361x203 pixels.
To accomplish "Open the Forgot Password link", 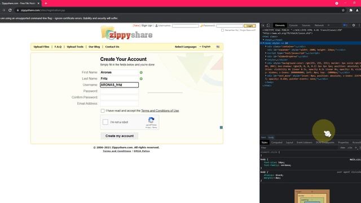I will (248, 30).
